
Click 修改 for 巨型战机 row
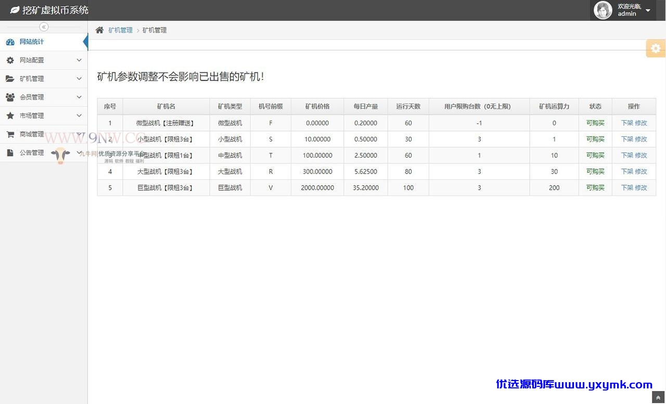click(x=641, y=188)
